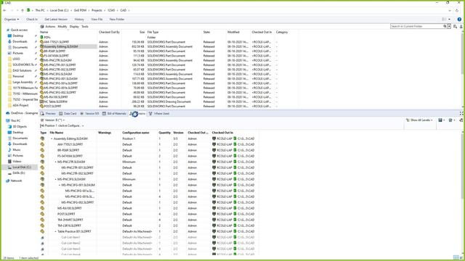This screenshot has width=465, height=261.
Task: Click the 3D Objects icon
Action: pos(9,126)
